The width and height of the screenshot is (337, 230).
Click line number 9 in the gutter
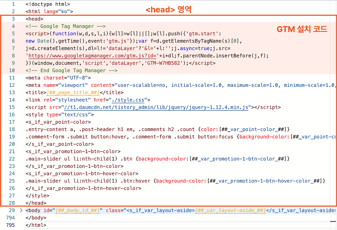click(13, 63)
